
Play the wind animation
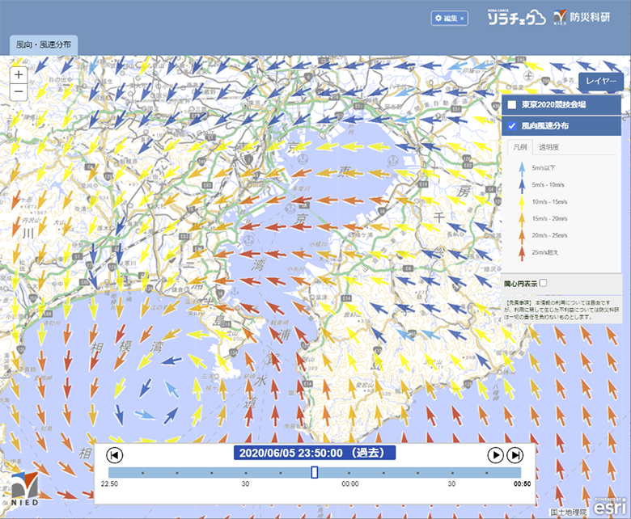(495, 454)
